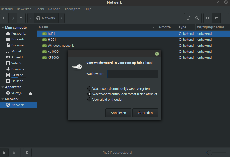Eject the VBox_G... device
Screen dimensions: 230x157
click(30, 93)
